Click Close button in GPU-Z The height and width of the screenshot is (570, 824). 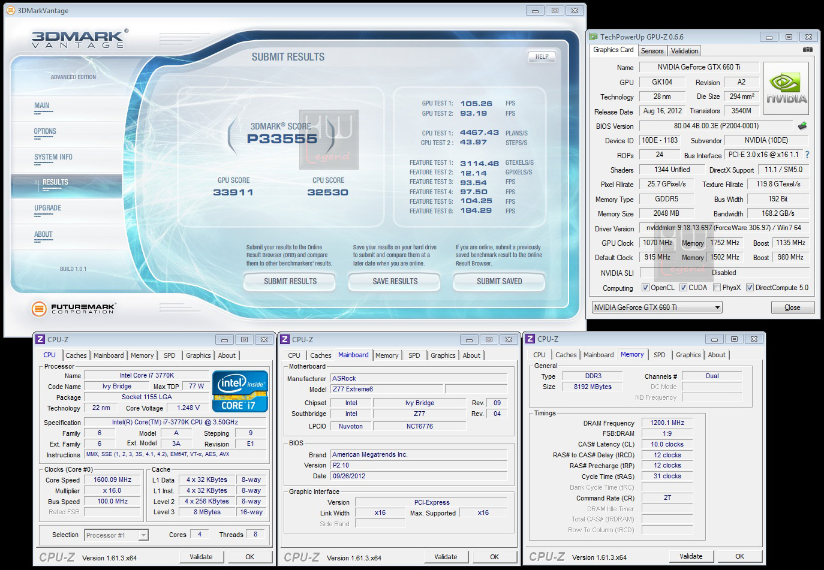point(792,307)
